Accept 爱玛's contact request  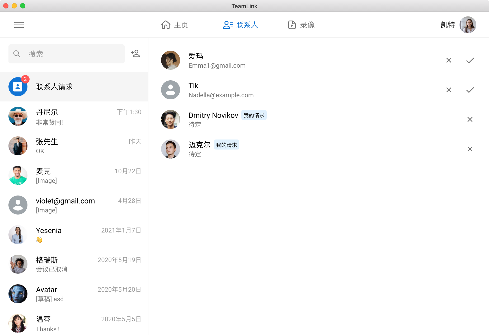coord(470,61)
